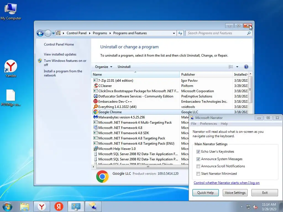
Task: Sort by the Name column header
Action: (x=135, y=75)
